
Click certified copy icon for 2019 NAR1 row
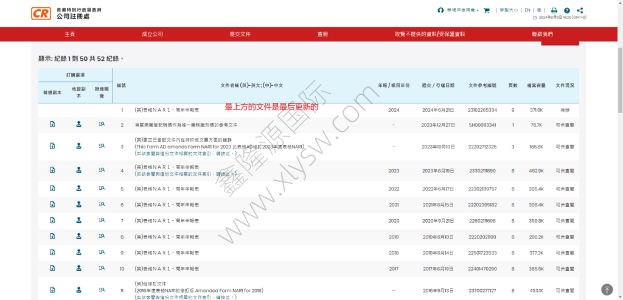pyautogui.click(x=78, y=236)
